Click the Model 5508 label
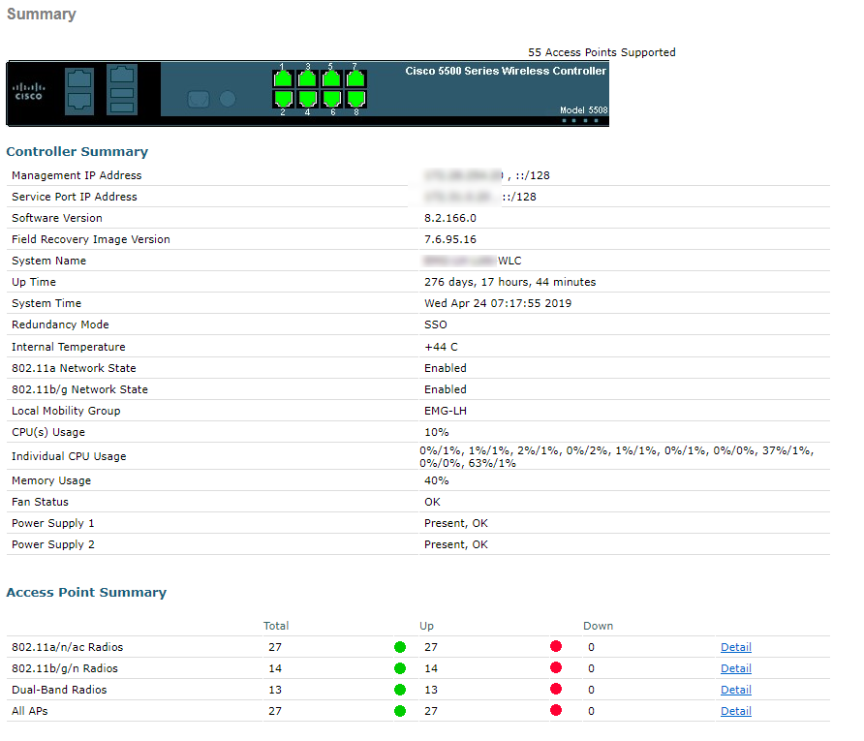This screenshot has height=741, width=864. (x=583, y=110)
